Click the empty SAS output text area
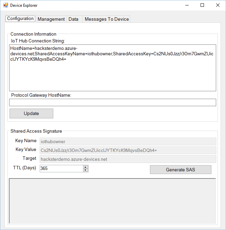 click(112, 201)
